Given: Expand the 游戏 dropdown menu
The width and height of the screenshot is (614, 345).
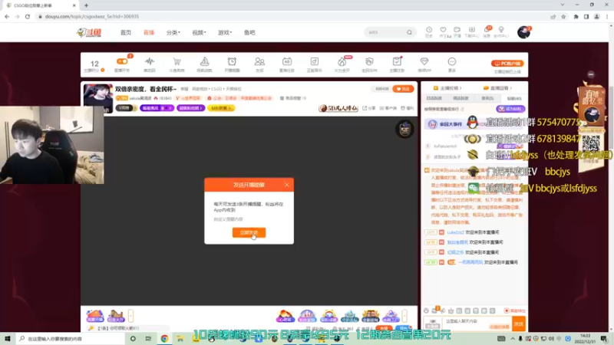Looking at the screenshot, I should click(x=225, y=32).
